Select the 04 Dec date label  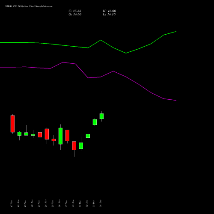pyautogui.click(x=101, y=203)
